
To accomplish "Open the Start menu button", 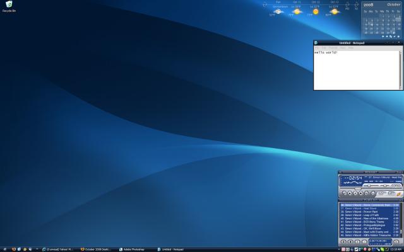I will 4,249.
